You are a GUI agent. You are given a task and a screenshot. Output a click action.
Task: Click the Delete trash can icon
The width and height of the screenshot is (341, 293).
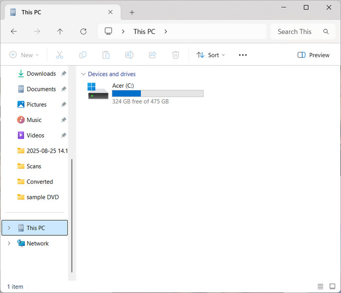point(176,55)
